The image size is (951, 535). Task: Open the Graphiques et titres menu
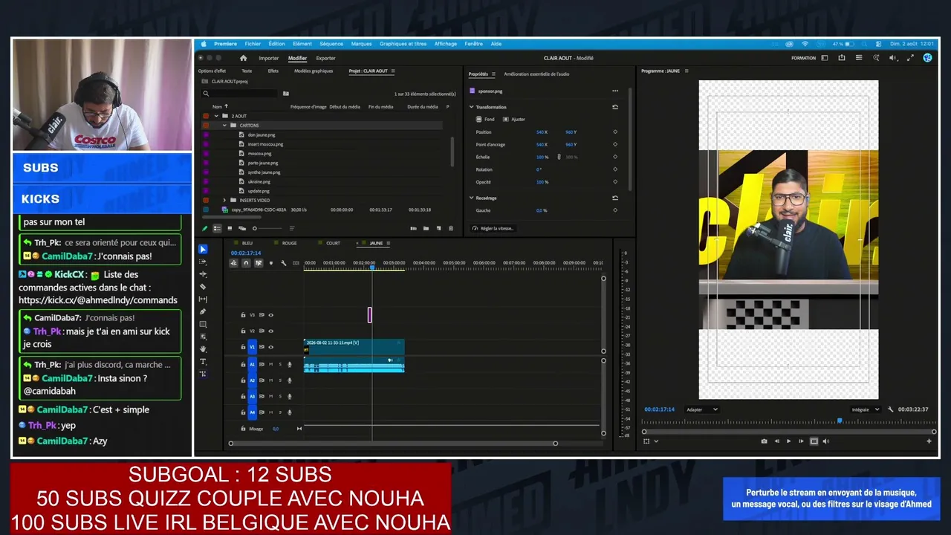coord(403,44)
